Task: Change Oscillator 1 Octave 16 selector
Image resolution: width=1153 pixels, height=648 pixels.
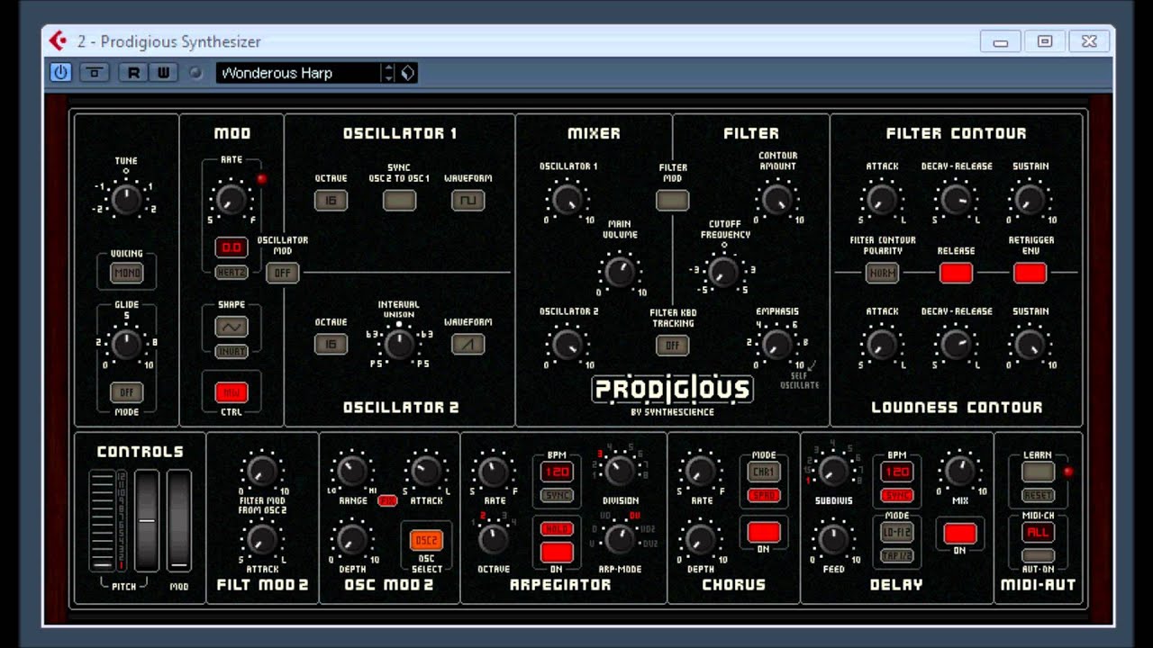Action: tap(331, 201)
